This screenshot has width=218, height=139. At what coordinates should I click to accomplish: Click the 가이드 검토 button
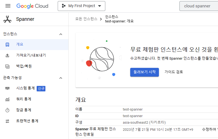click(x=174, y=72)
